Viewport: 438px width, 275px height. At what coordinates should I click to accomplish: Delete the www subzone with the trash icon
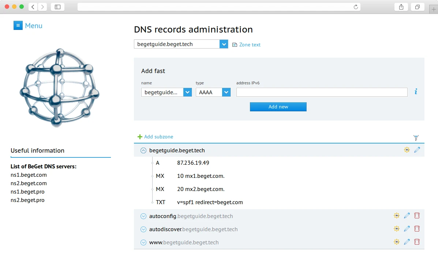pyautogui.click(x=417, y=242)
